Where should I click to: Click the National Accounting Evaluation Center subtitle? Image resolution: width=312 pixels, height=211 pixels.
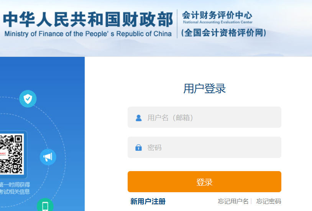[x=218, y=23]
